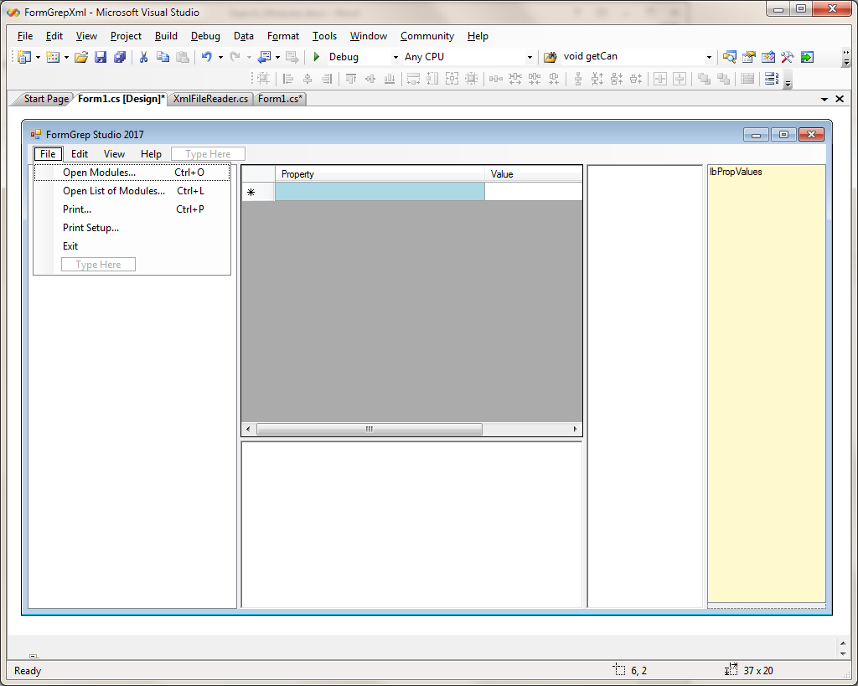This screenshot has height=686, width=858.
Task: Click the Make Same Size icon
Action: [452, 79]
